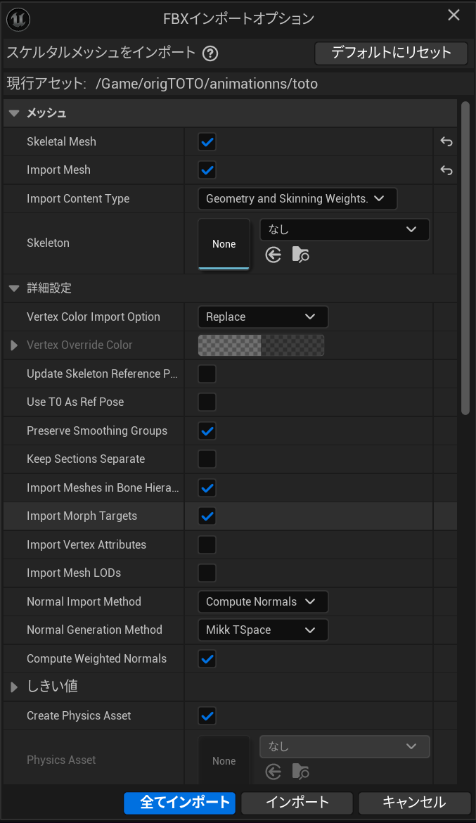Open Import Content Type dropdown
The image size is (476, 823).
click(297, 199)
